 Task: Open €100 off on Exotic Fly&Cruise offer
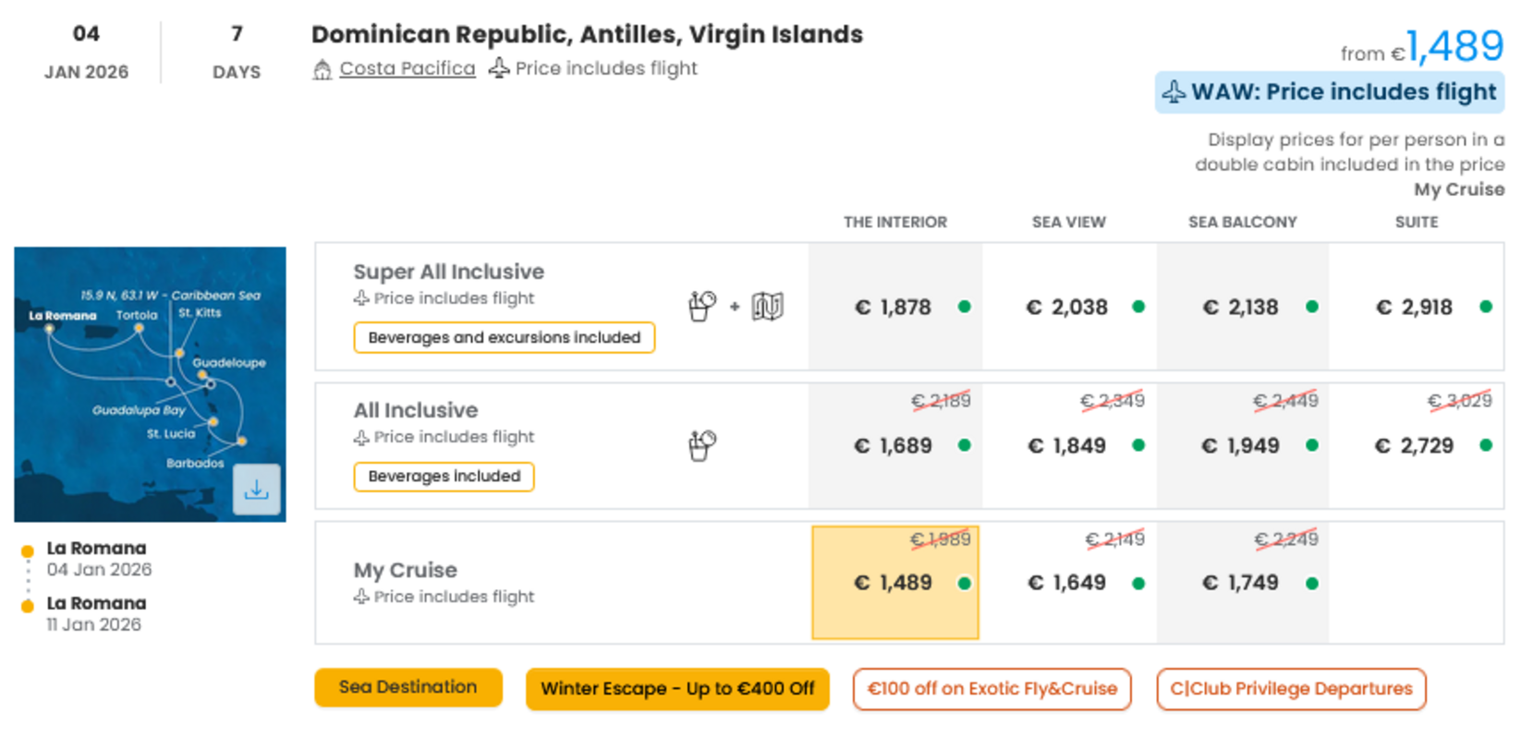[x=992, y=689]
